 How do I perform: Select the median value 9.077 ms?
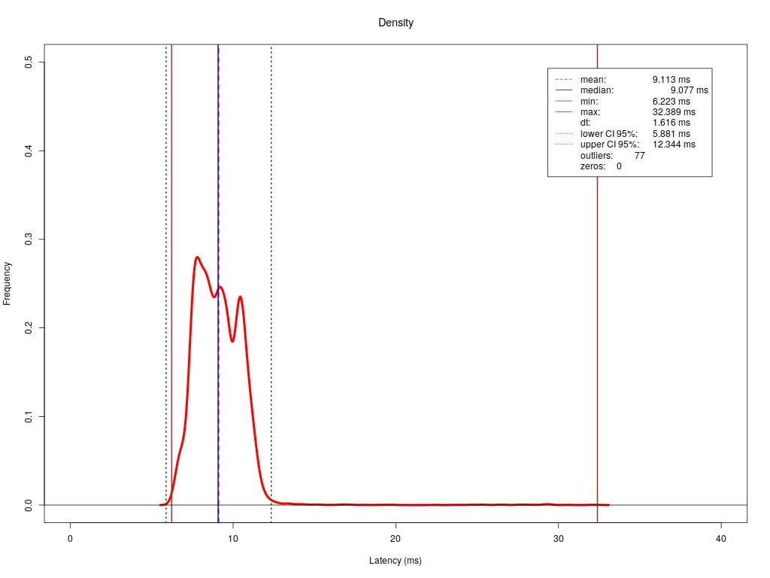point(689,90)
